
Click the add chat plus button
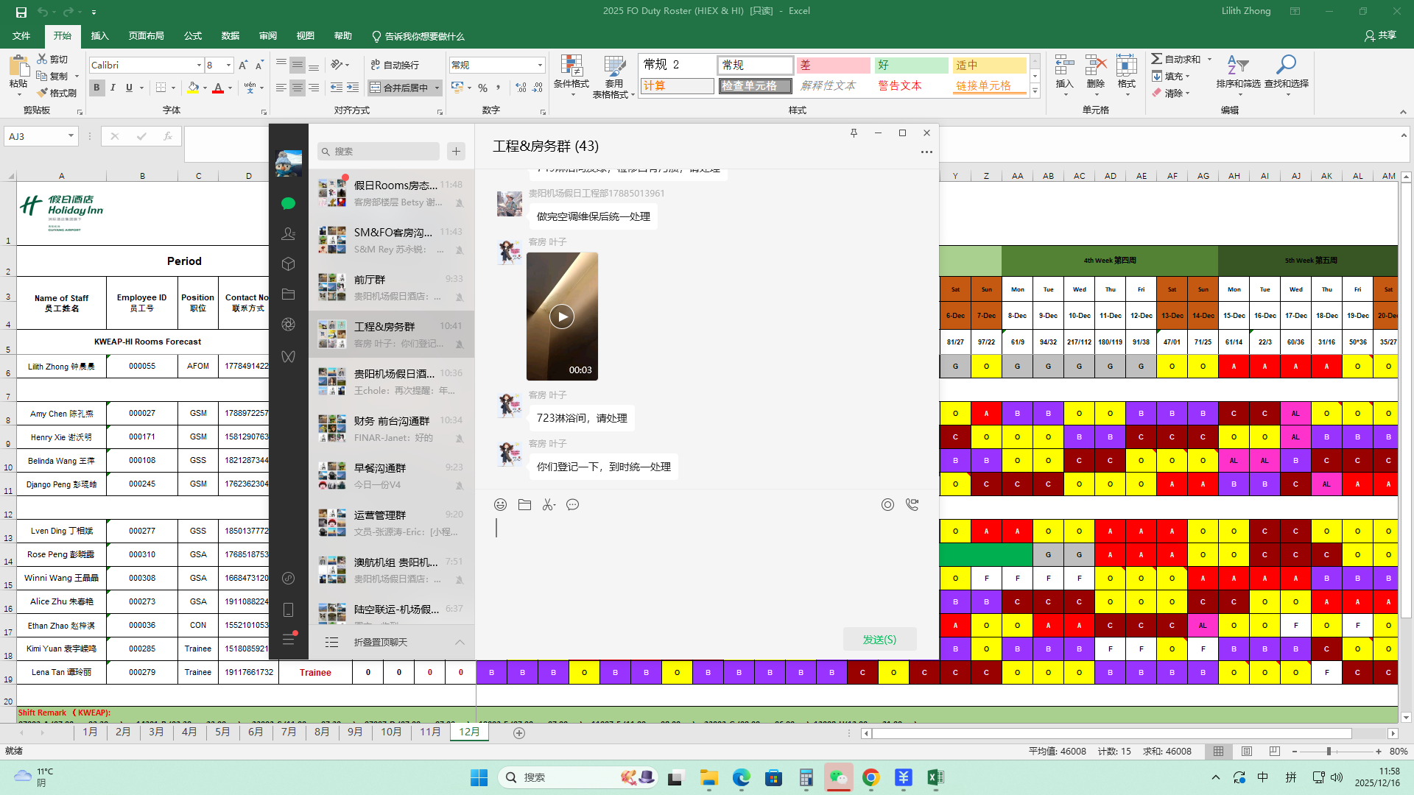click(456, 151)
